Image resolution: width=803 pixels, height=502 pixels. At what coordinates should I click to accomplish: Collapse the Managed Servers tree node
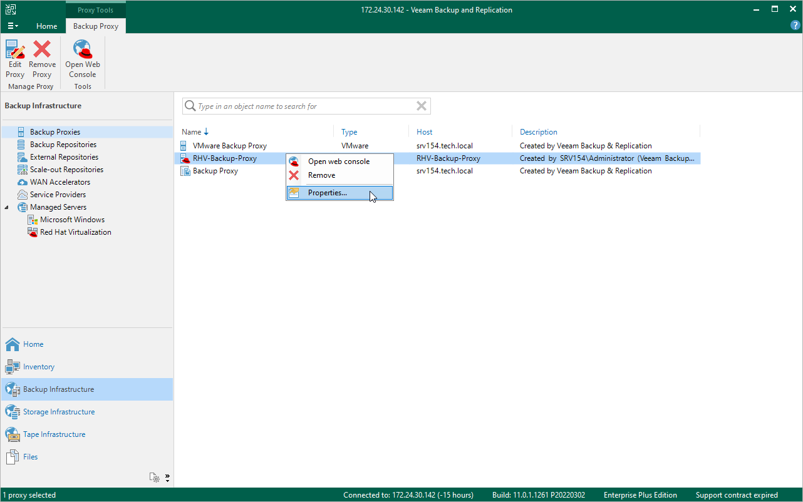[x=7, y=207]
